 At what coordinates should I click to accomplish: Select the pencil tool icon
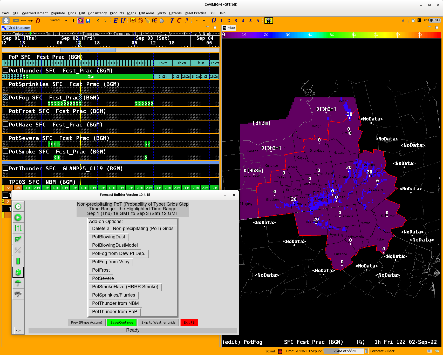[147, 21]
